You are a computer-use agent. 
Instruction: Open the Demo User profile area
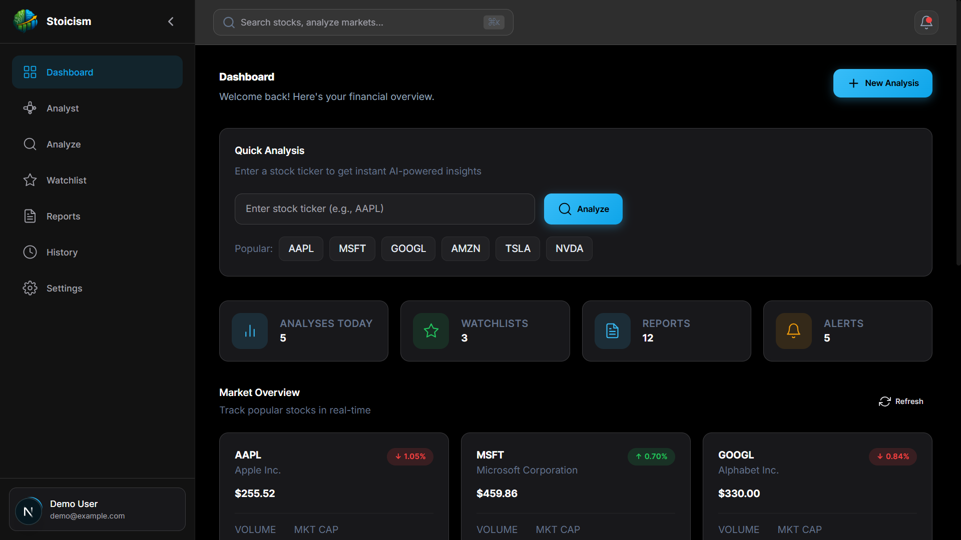coord(97,509)
